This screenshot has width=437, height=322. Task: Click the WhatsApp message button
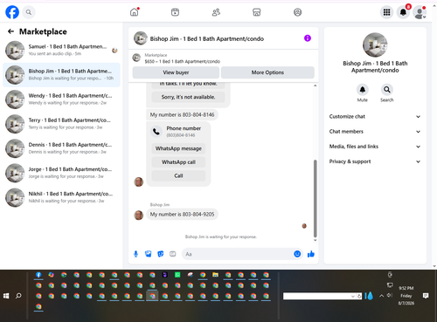pos(178,148)
